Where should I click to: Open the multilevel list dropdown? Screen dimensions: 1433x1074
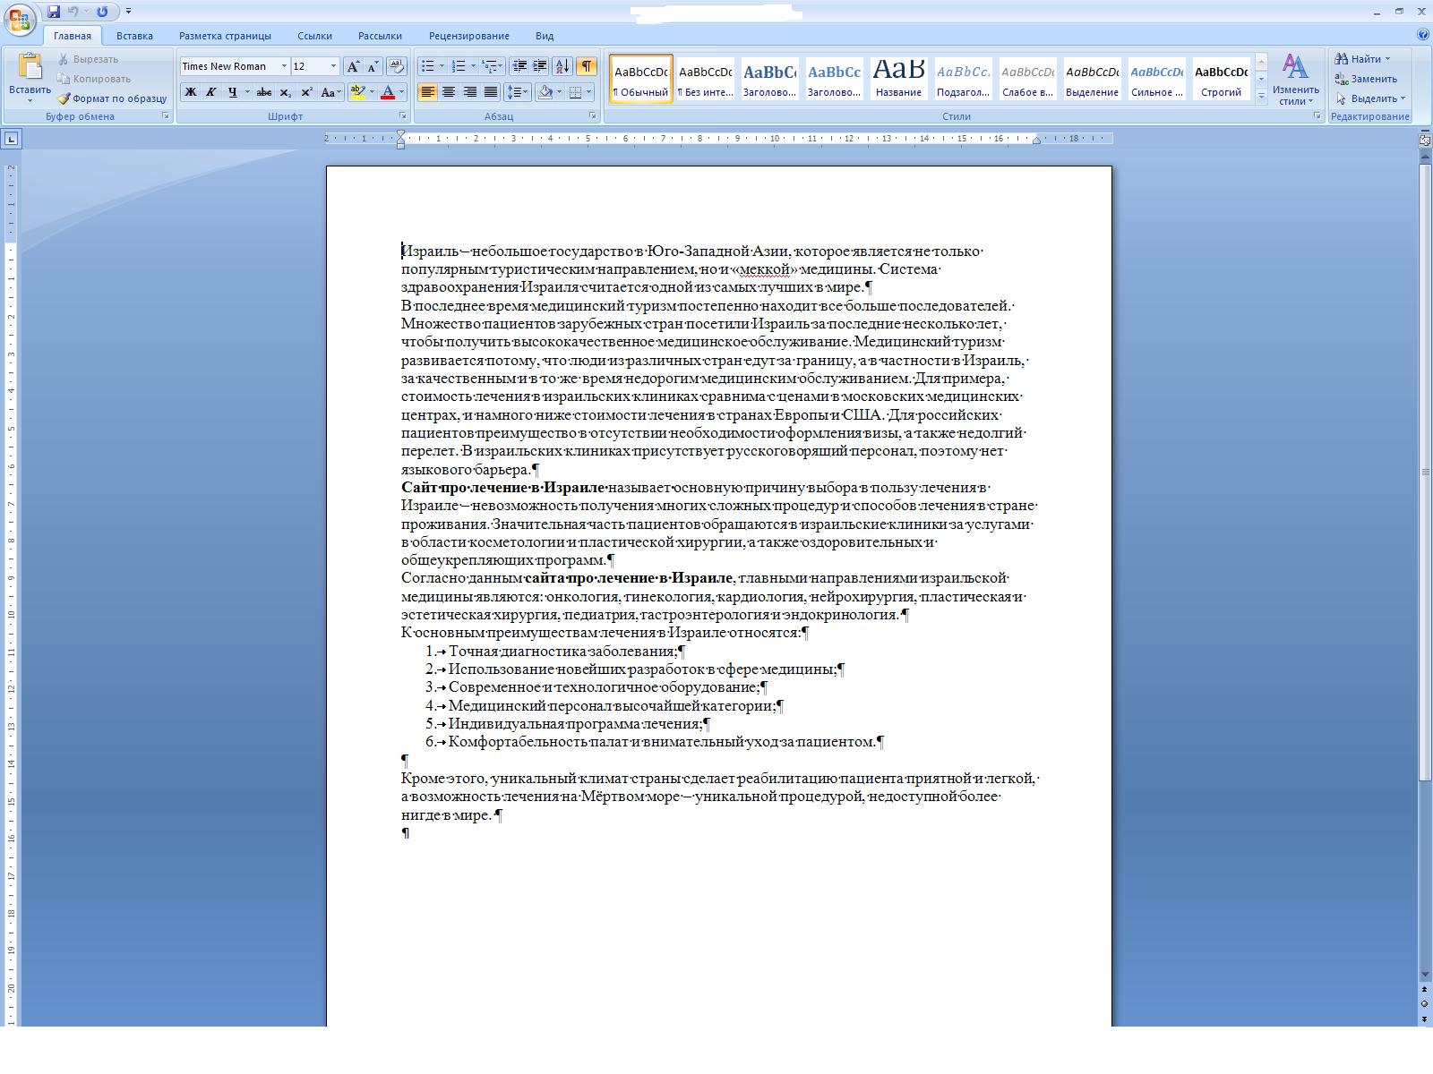(493, 66)
